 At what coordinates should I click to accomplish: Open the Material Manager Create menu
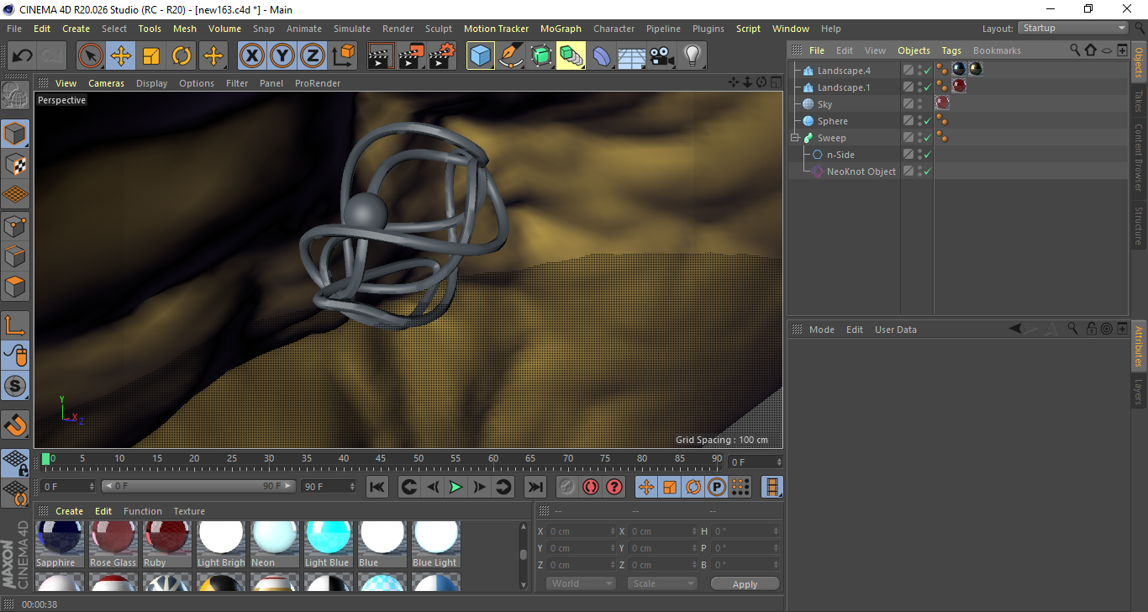click(69, 511)
